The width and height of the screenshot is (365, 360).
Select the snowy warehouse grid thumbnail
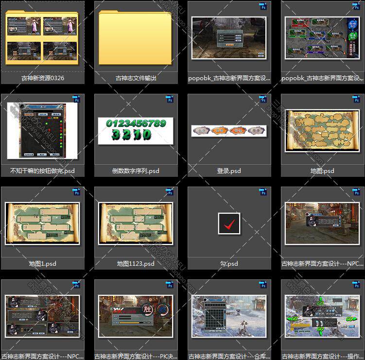pos(229,316)
